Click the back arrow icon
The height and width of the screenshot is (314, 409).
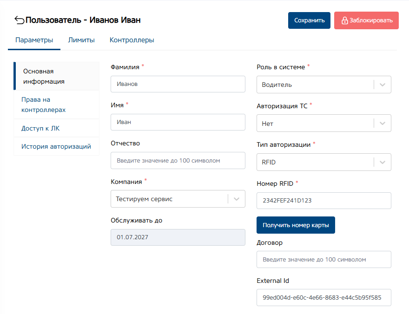(x=19, y=20)
